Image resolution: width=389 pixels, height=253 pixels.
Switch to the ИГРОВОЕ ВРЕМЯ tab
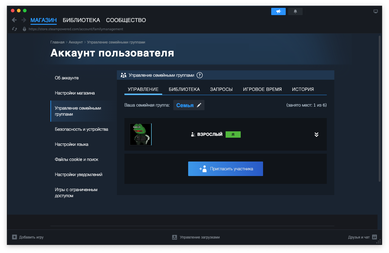262,89
